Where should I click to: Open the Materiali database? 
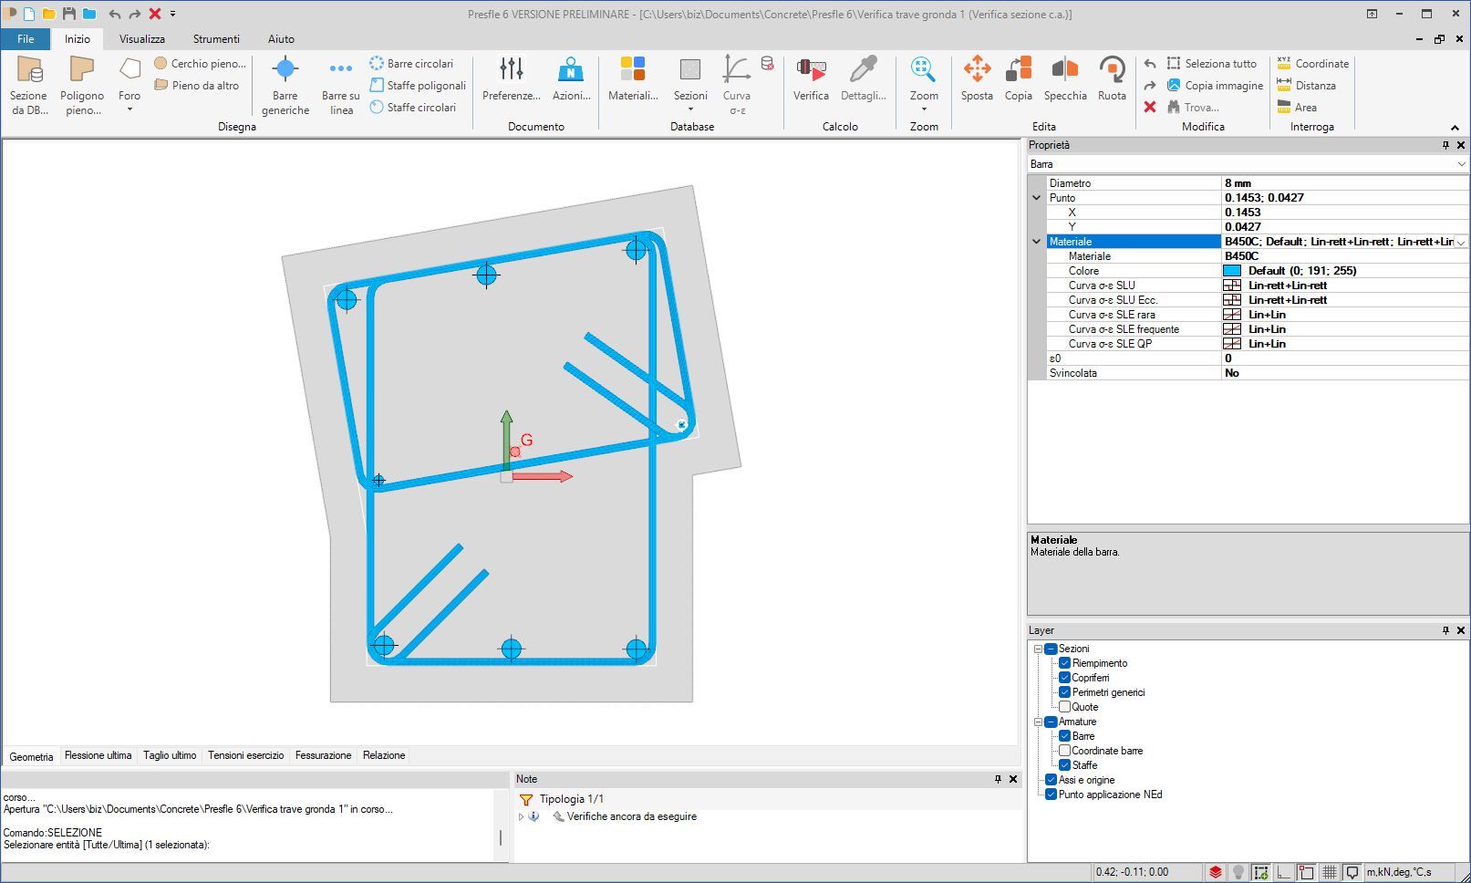coord(633,79)
